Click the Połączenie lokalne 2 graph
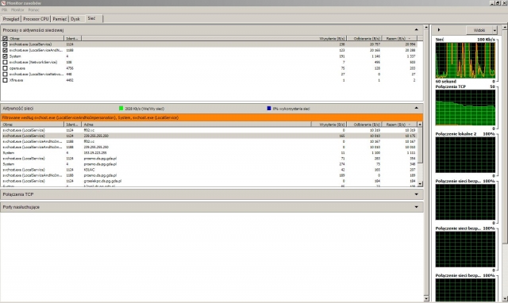Screen dimensions: 508x303 [x=465, y=155]
